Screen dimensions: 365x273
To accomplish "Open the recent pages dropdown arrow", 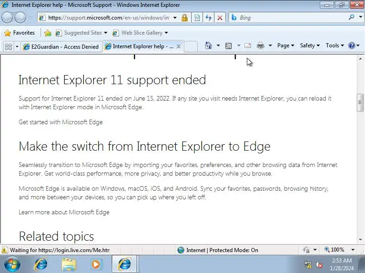I will [31, 18].
